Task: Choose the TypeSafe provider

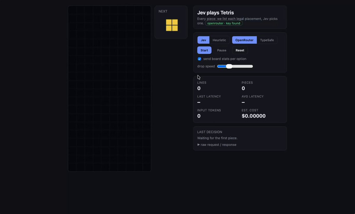Action: click(x=267, y=40)
